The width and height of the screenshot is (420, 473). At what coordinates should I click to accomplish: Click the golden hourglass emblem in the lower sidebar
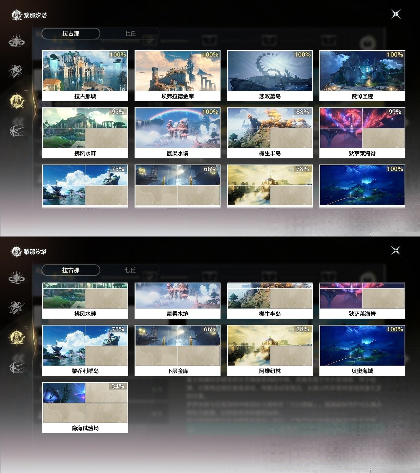(x=17, y=338)
